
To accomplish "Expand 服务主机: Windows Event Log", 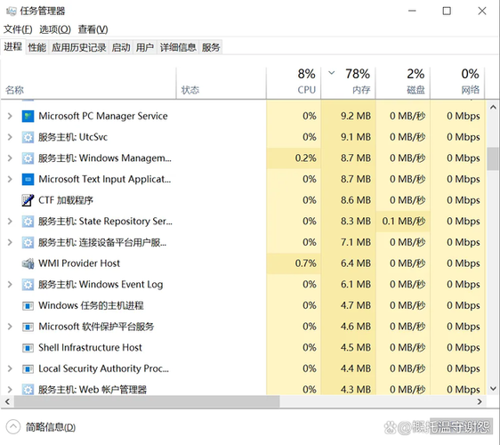I will tap(10, 285).
